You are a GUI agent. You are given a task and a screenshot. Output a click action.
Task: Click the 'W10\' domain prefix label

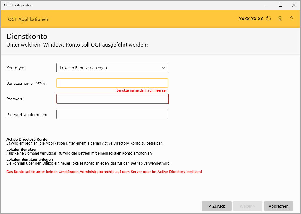tap(41, 84)
